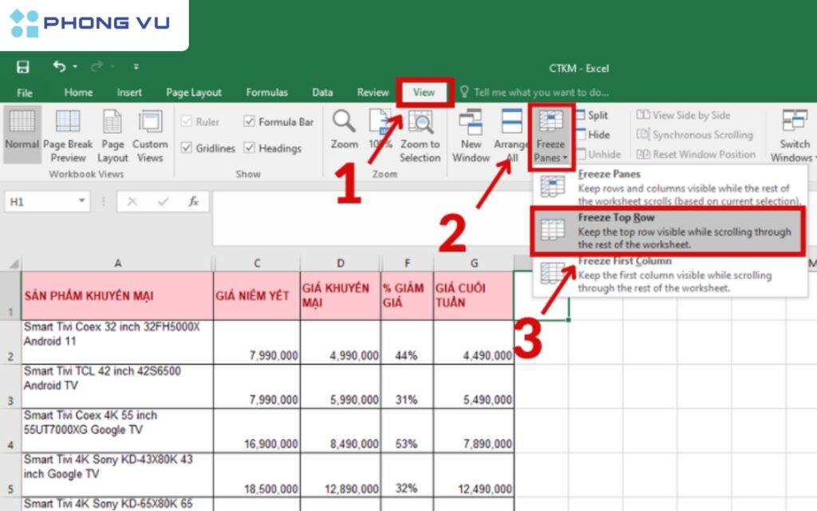817x511 pixels.
Task: Switch to the Insert tab
Action: [129, 93]
